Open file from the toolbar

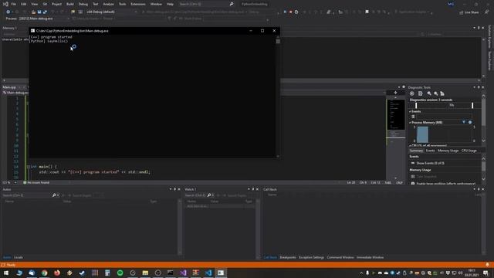click(x=33, y=12)
